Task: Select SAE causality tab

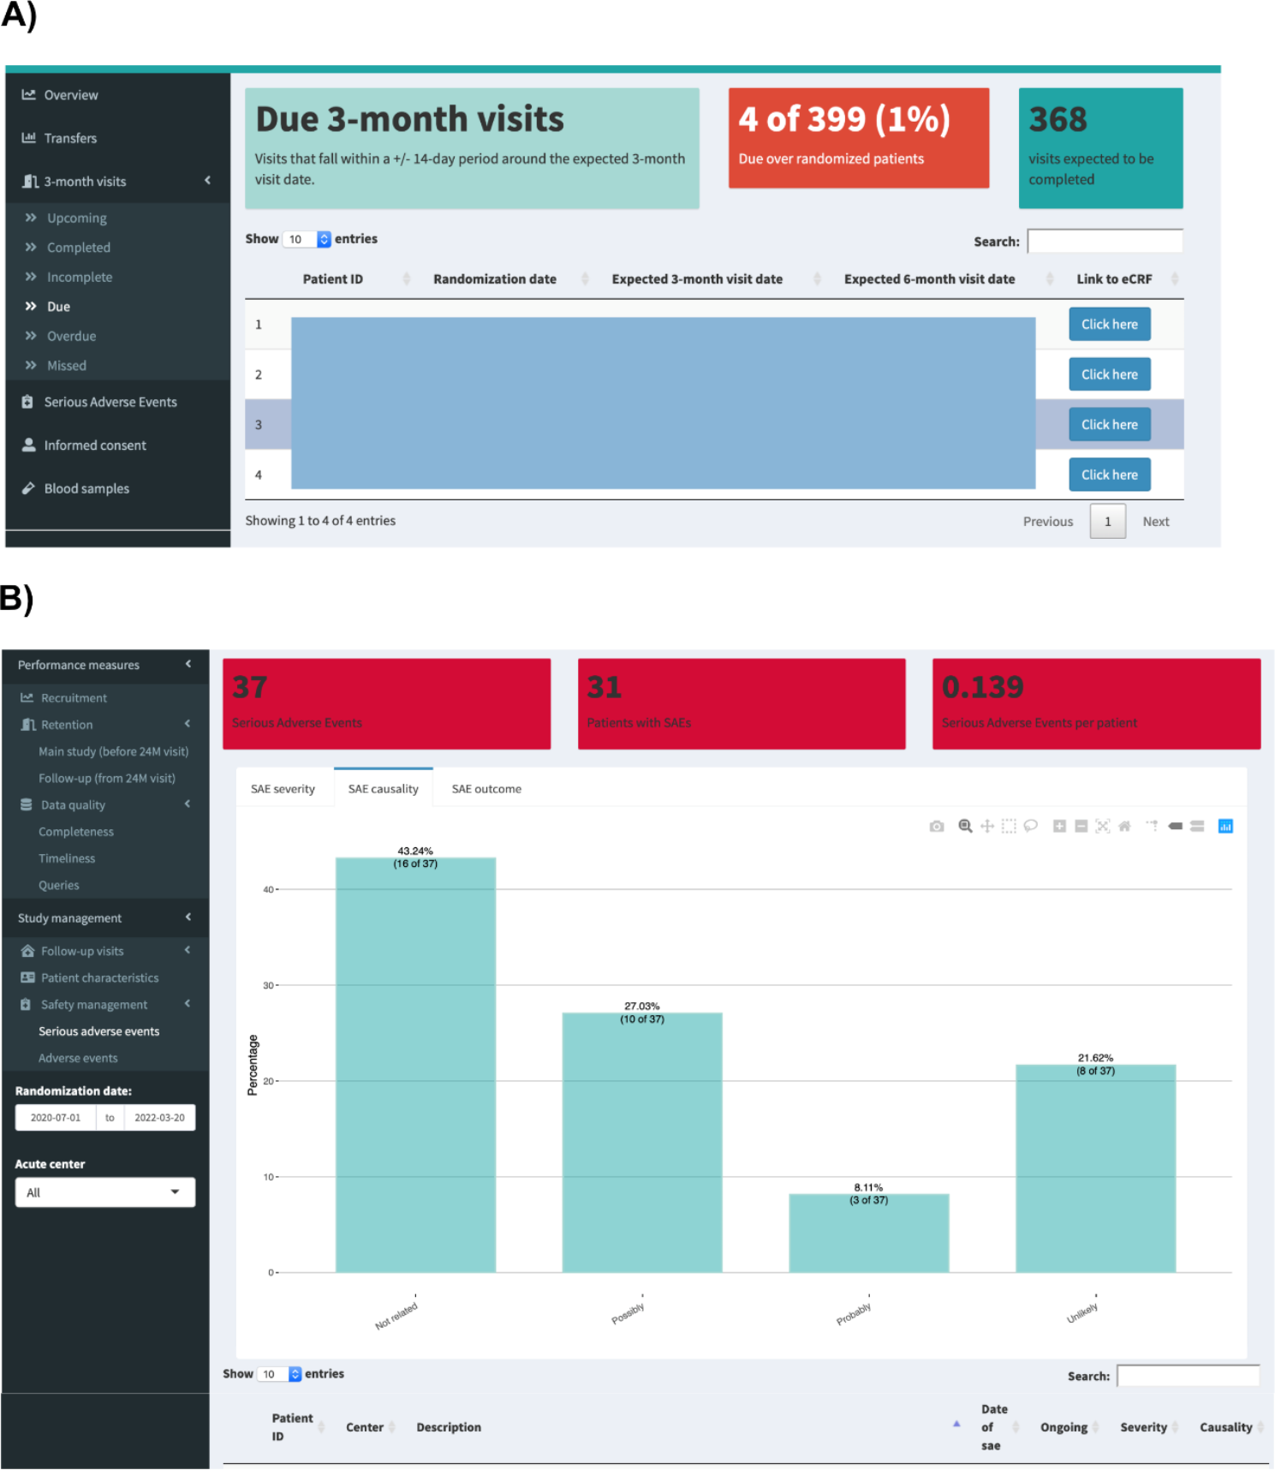Action: pos(384,788)
